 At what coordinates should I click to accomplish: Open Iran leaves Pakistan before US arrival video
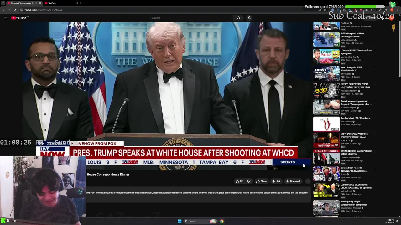[357, 152]
